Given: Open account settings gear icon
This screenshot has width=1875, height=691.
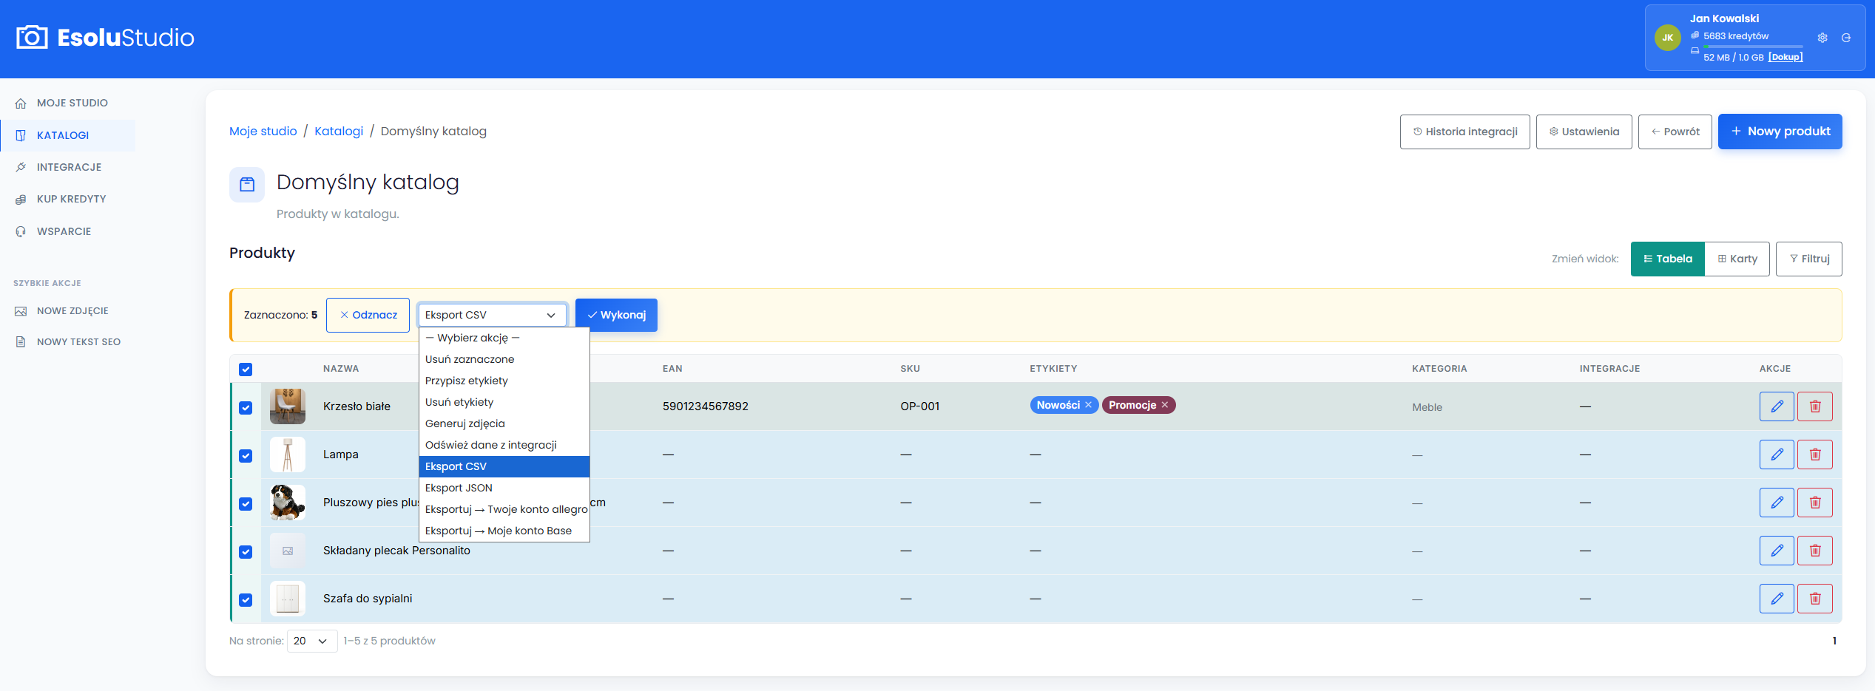Looking at the screenshot, I should (1822, 38).
